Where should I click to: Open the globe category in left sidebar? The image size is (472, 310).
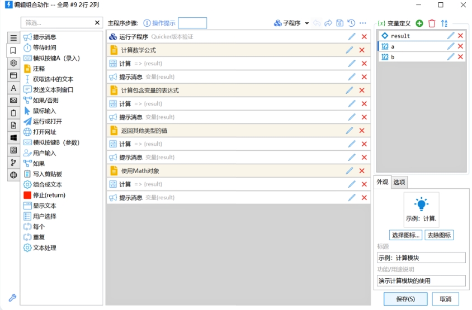13,175
